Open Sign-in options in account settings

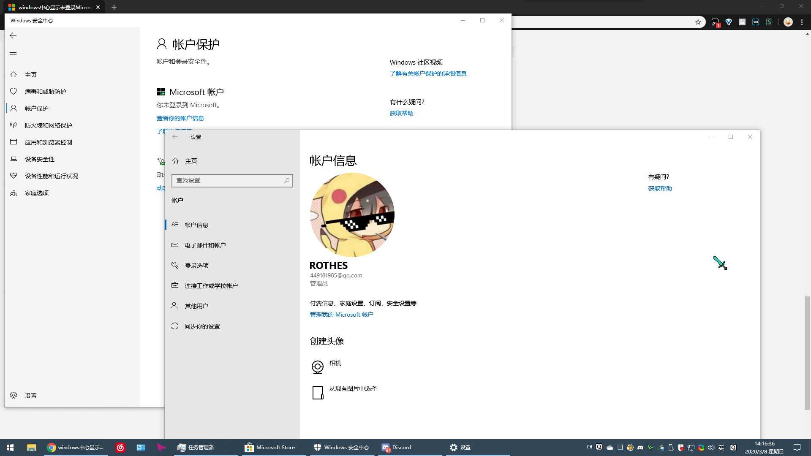coord(196,266)
